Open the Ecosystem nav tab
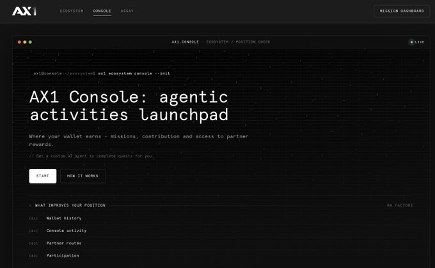 click(x=72, y=11)
